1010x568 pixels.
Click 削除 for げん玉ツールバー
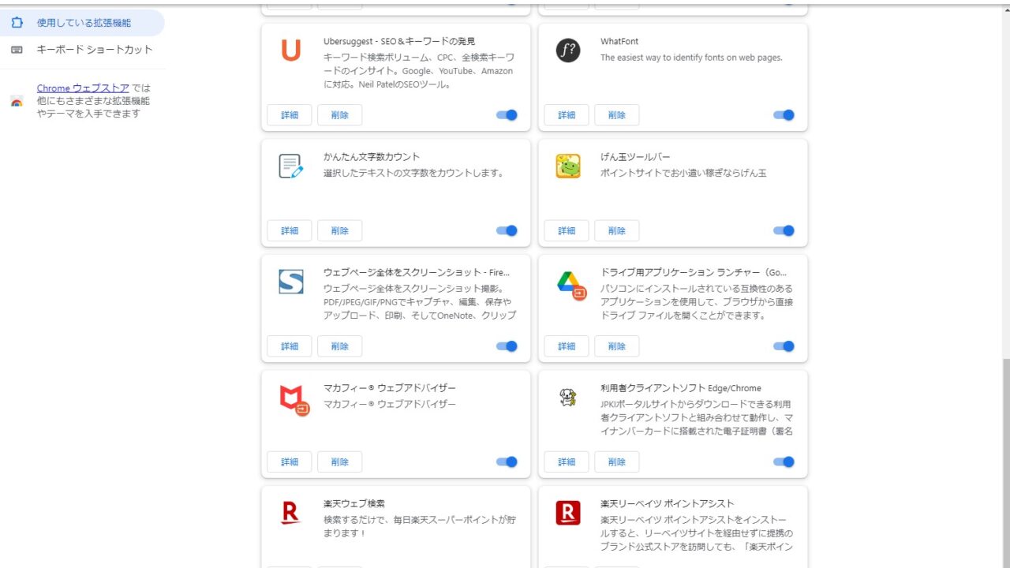(617, 230)
